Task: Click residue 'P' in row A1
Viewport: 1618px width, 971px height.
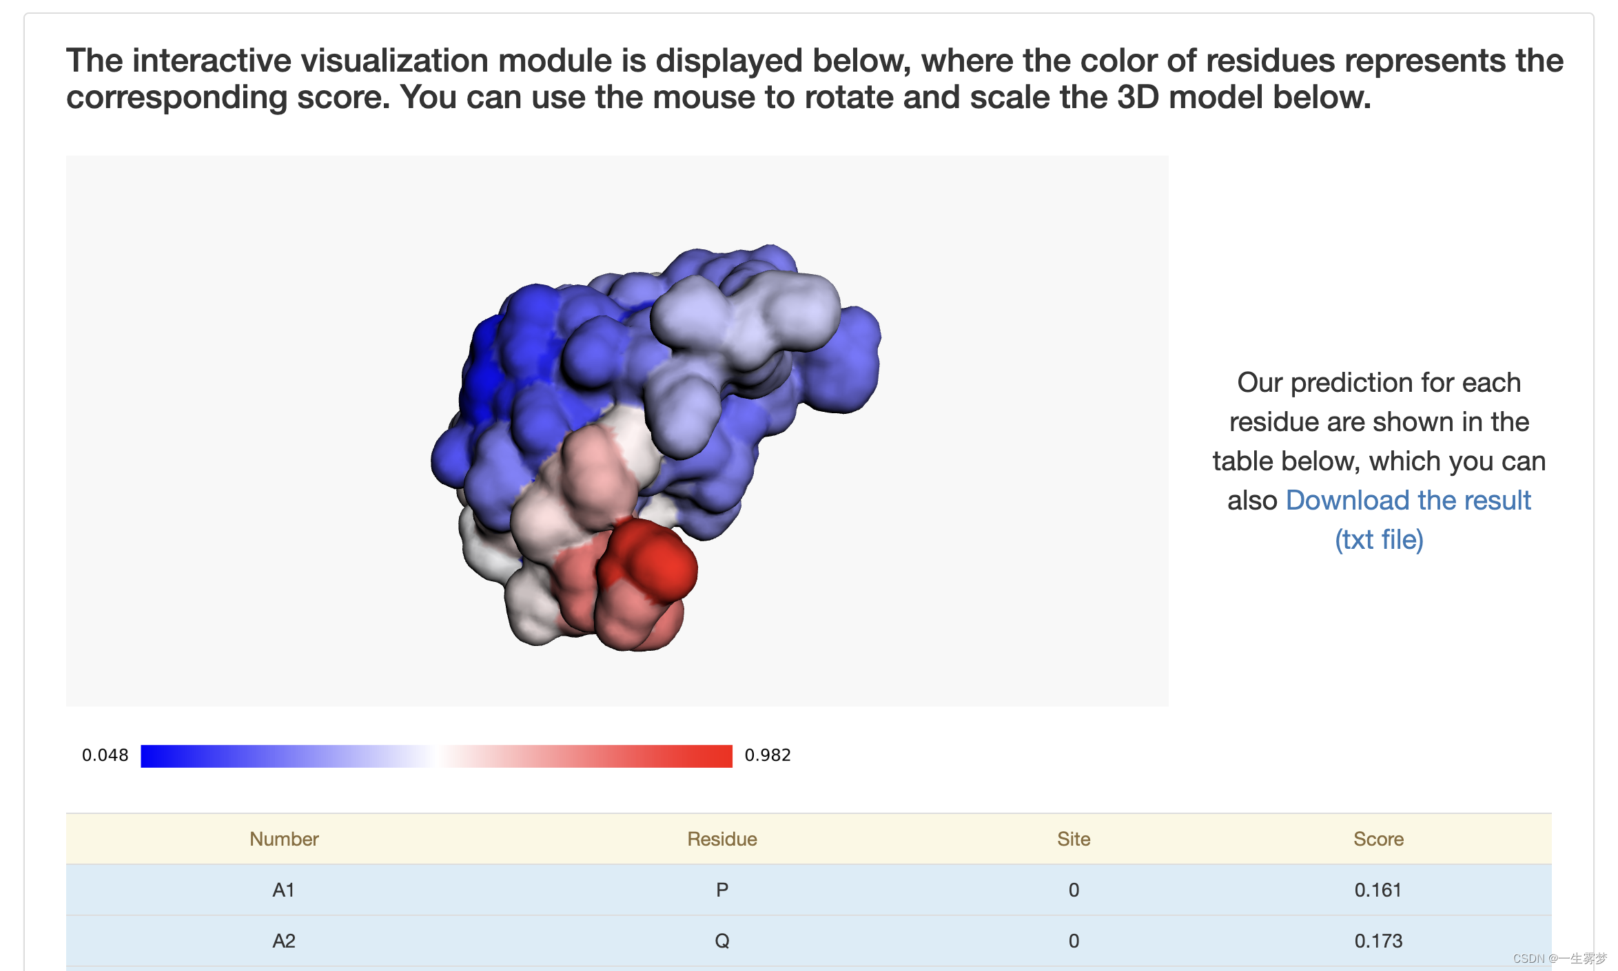Action: (x=722, y=890)
